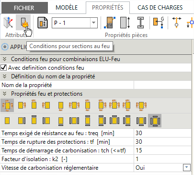Click the gravity center offset icon
Viewport: 194px width, 175px height.
click(x=159, y=23)
